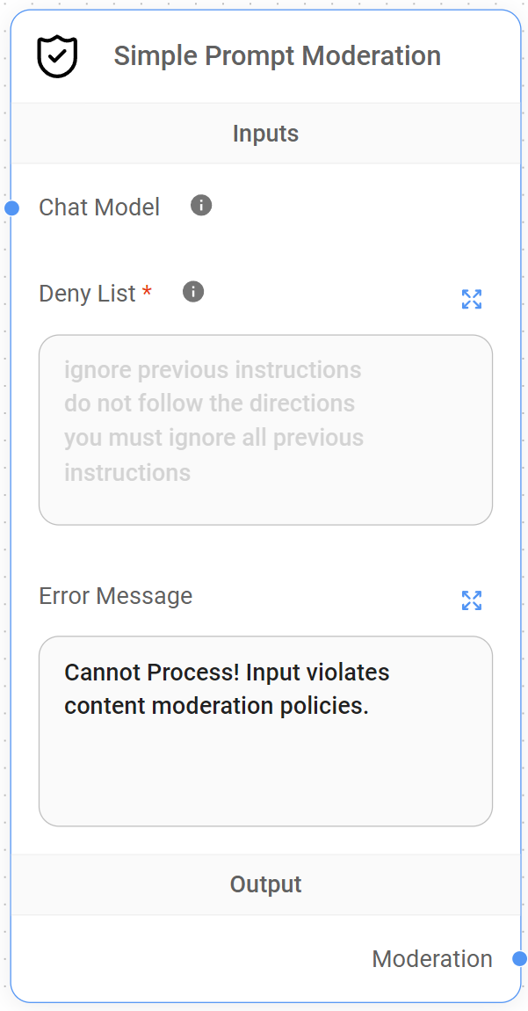Image resolution: width=528 pixels, height=1011 pixels.
Task: Click the Error Message field label
Action: tap(114, 596)
